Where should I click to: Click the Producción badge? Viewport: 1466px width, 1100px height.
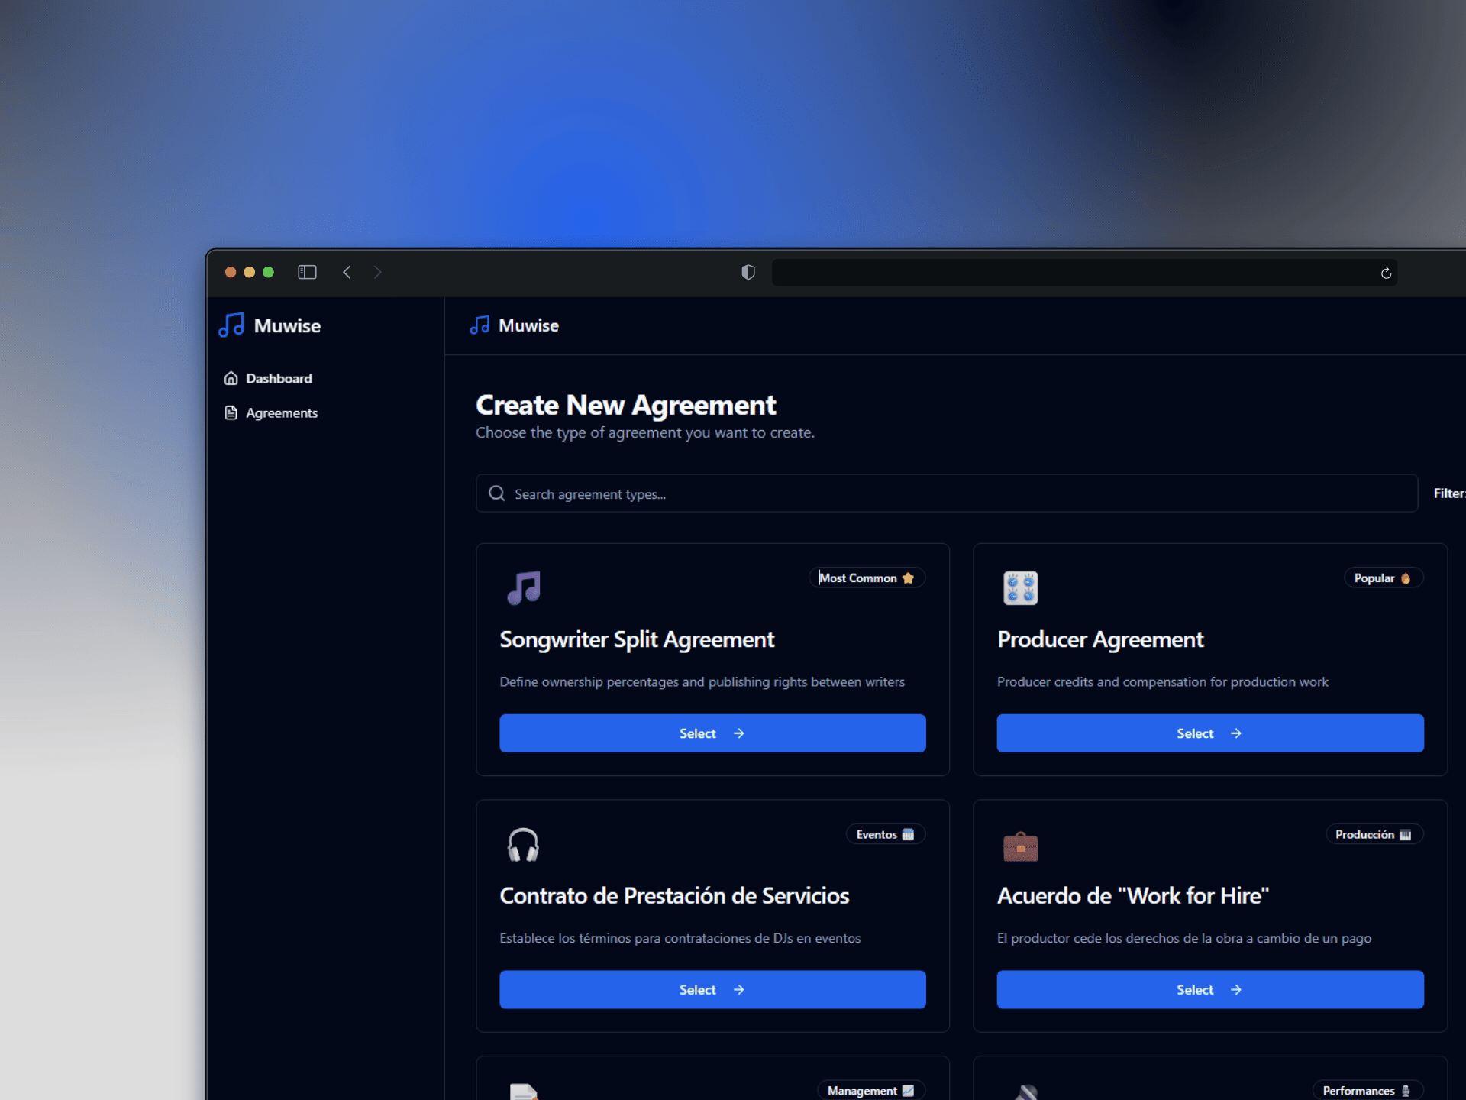(x=1374, y=834)
